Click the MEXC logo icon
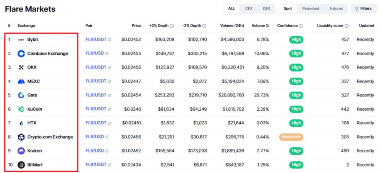This screenshot has height=173, width=382. coord(21,81)
